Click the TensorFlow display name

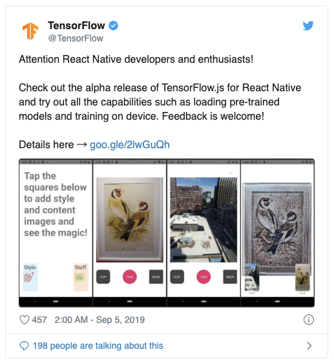pyautogui.click(x=76, y=25)
